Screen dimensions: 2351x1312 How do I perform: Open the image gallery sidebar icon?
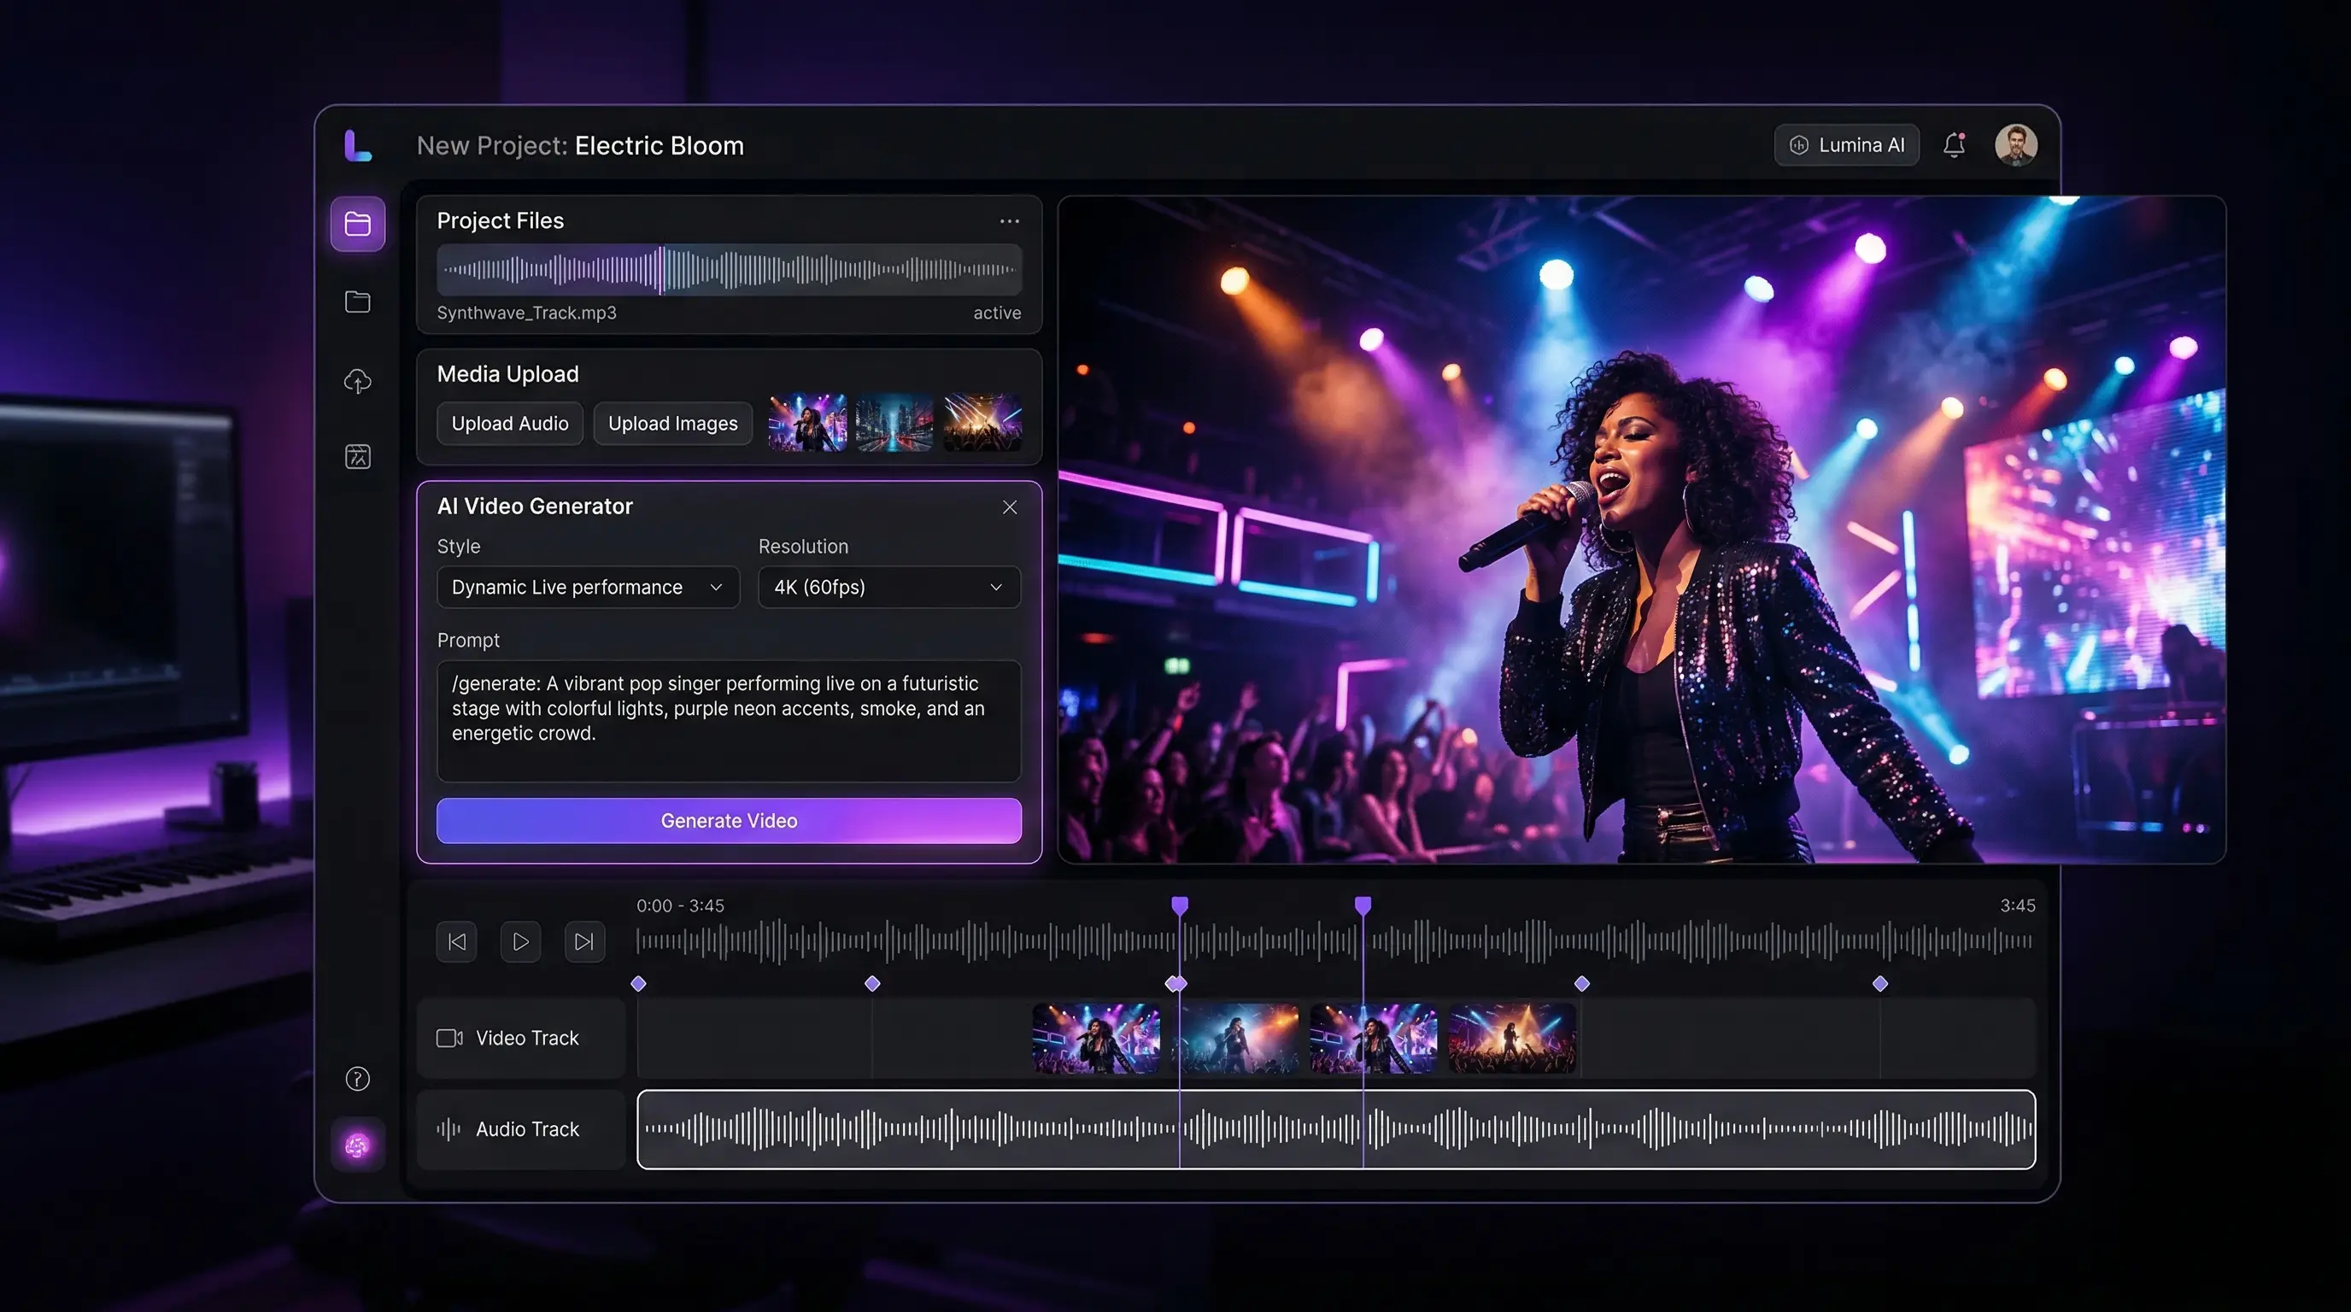point(358,456)
